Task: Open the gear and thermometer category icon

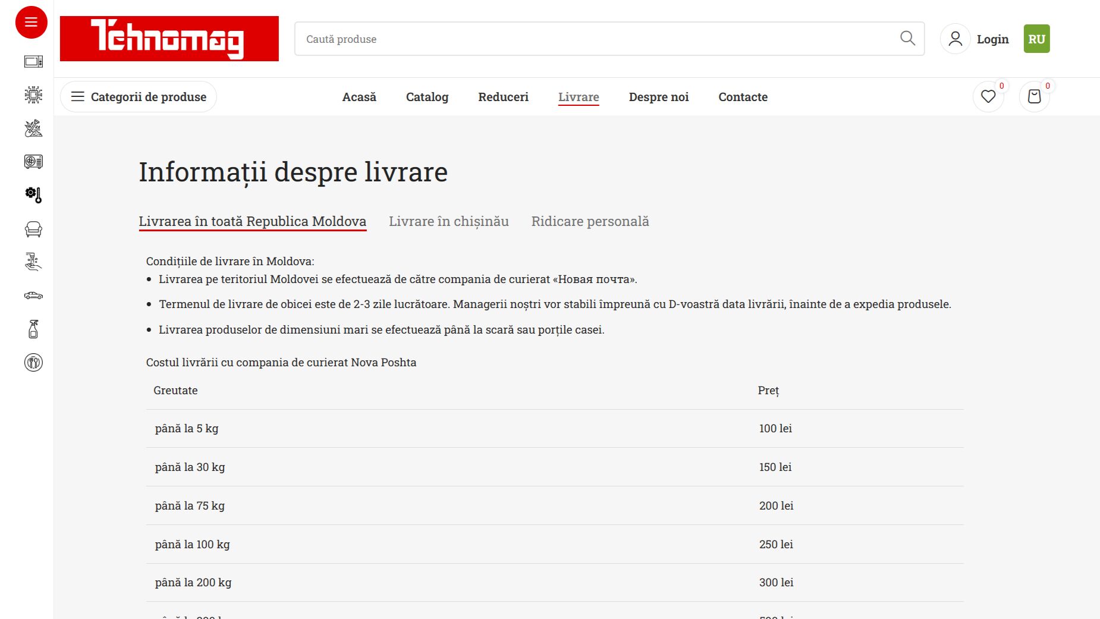Action: point(33,195)
